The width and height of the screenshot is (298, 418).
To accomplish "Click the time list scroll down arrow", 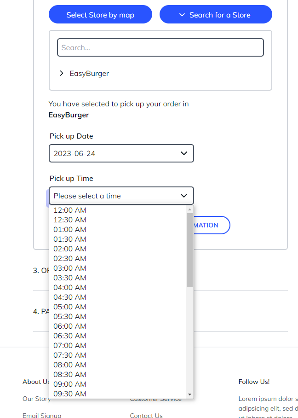I will click(189, 395).
